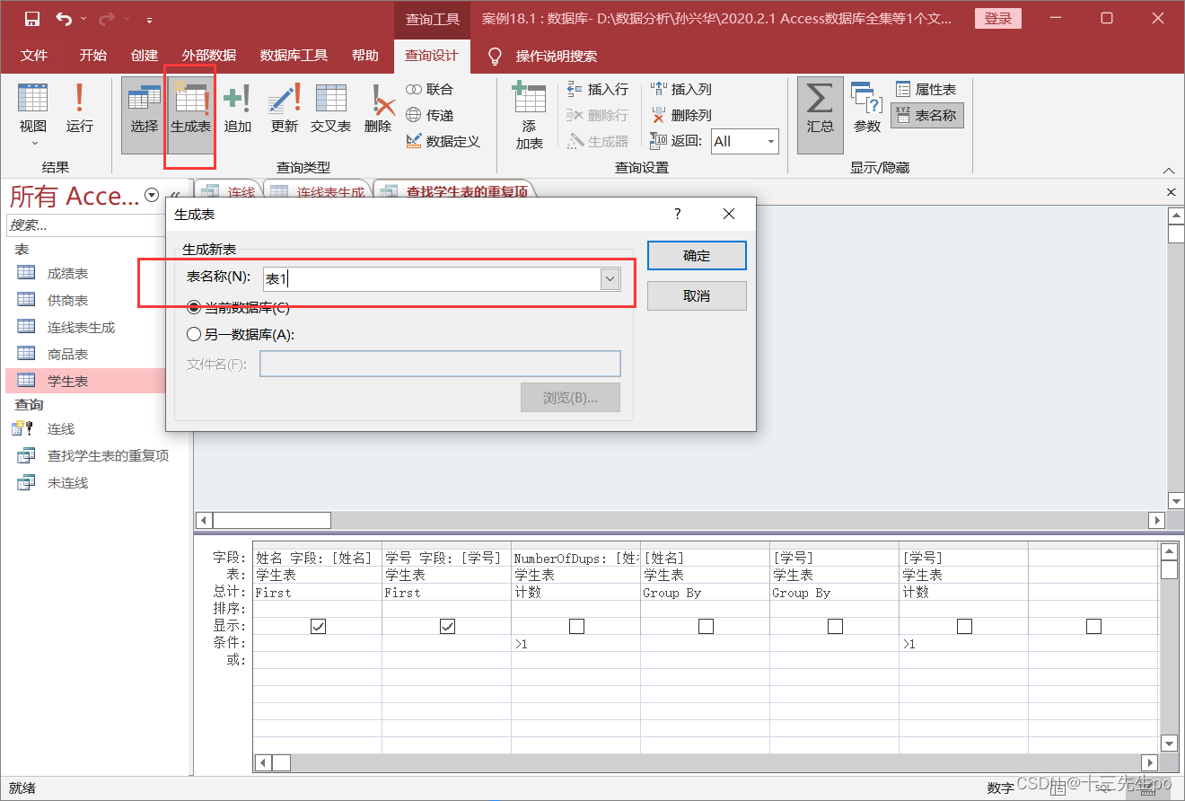Image resolution: width=1185 pixels, height=801 pixels.
Task: Choose the Make Table (生成表) query type
Action: click(190, 115)
